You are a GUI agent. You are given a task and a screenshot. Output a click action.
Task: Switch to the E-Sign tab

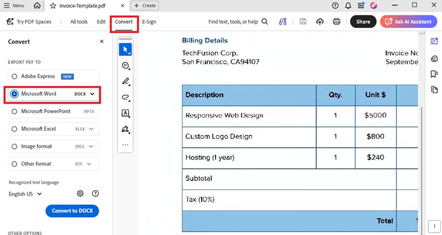point(149,22)
